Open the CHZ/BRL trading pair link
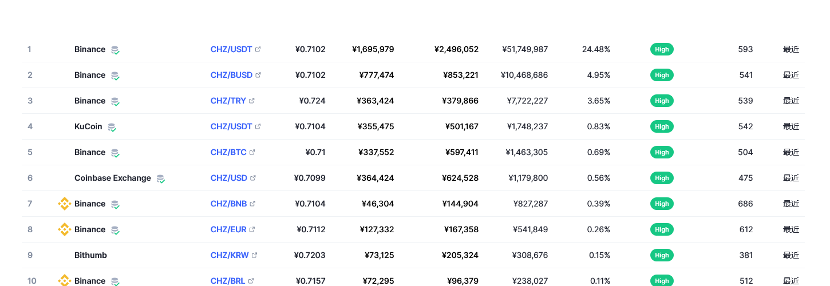 point(228,281)
